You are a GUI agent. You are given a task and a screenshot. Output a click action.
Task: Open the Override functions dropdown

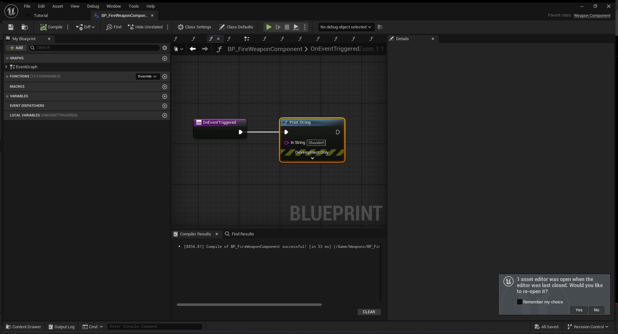click(x=147, y=76)
